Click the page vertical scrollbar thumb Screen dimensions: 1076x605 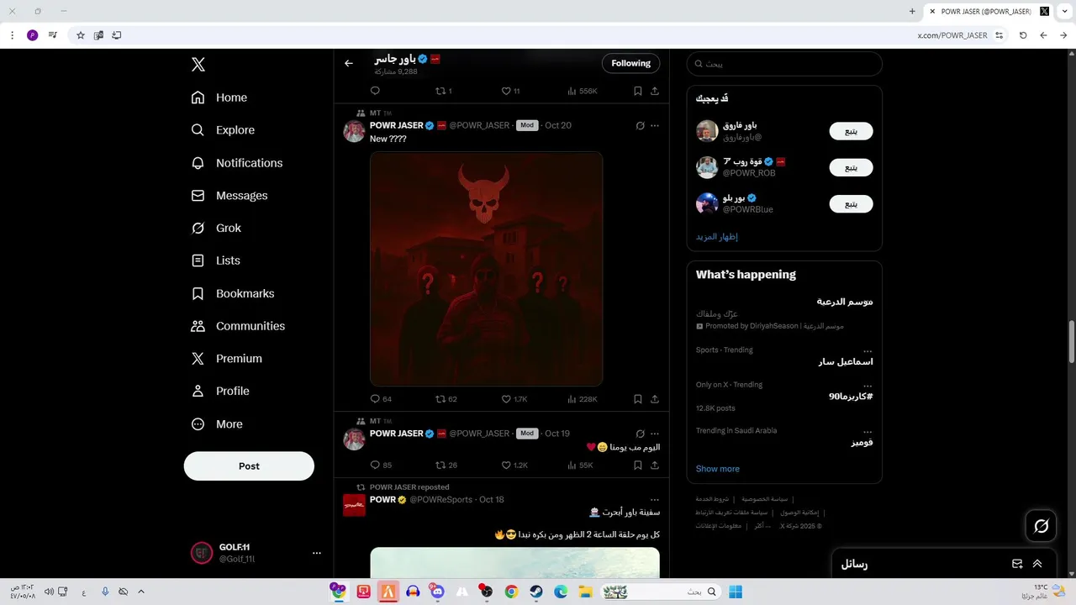1071,341
